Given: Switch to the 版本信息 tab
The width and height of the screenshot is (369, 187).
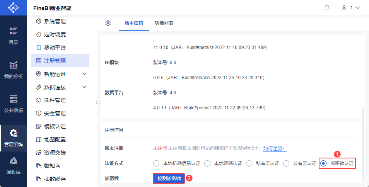Looking at the screenshot, I should (134, 23).
